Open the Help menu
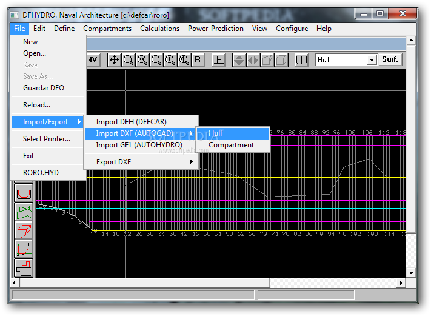 (324, 29)
